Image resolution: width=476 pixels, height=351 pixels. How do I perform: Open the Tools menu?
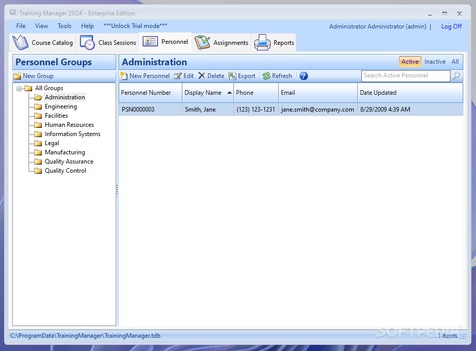coord(64,26)
